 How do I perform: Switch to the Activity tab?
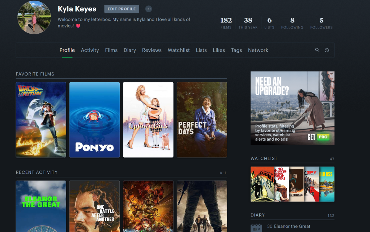(90, 50)
